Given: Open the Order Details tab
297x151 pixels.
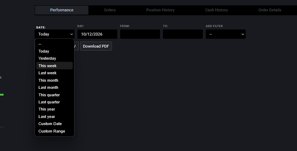Looking at the screenshot, I should pos(270,10).
